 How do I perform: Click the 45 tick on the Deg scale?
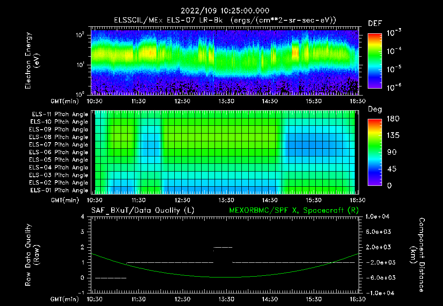click(393, 169)
